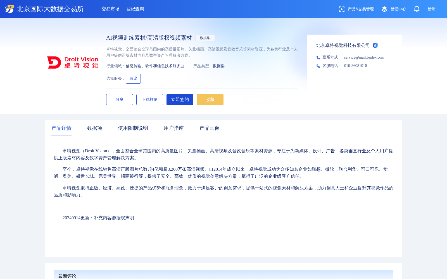Click the 产品类型 value 数据集
Image resolution: width=447 pixels, height=279 pixels.
pos(219,66)
